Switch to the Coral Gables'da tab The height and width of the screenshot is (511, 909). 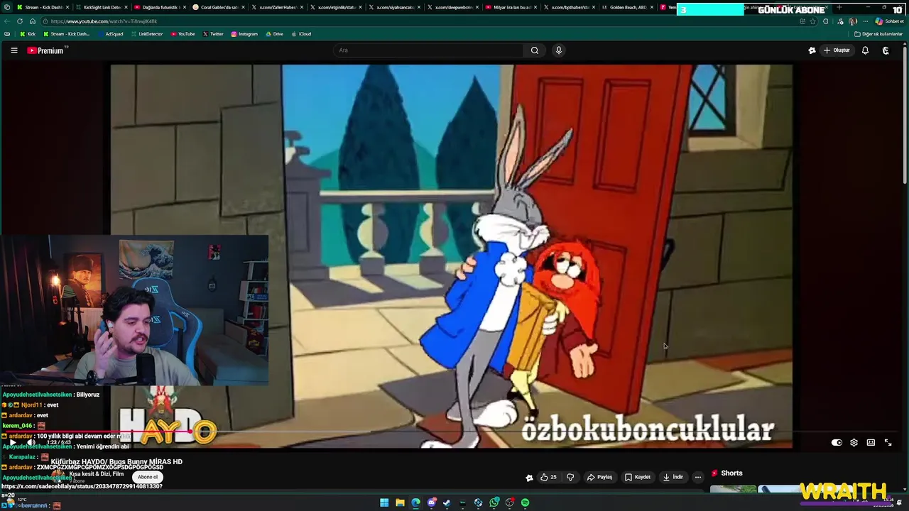[x=218, y=7]
